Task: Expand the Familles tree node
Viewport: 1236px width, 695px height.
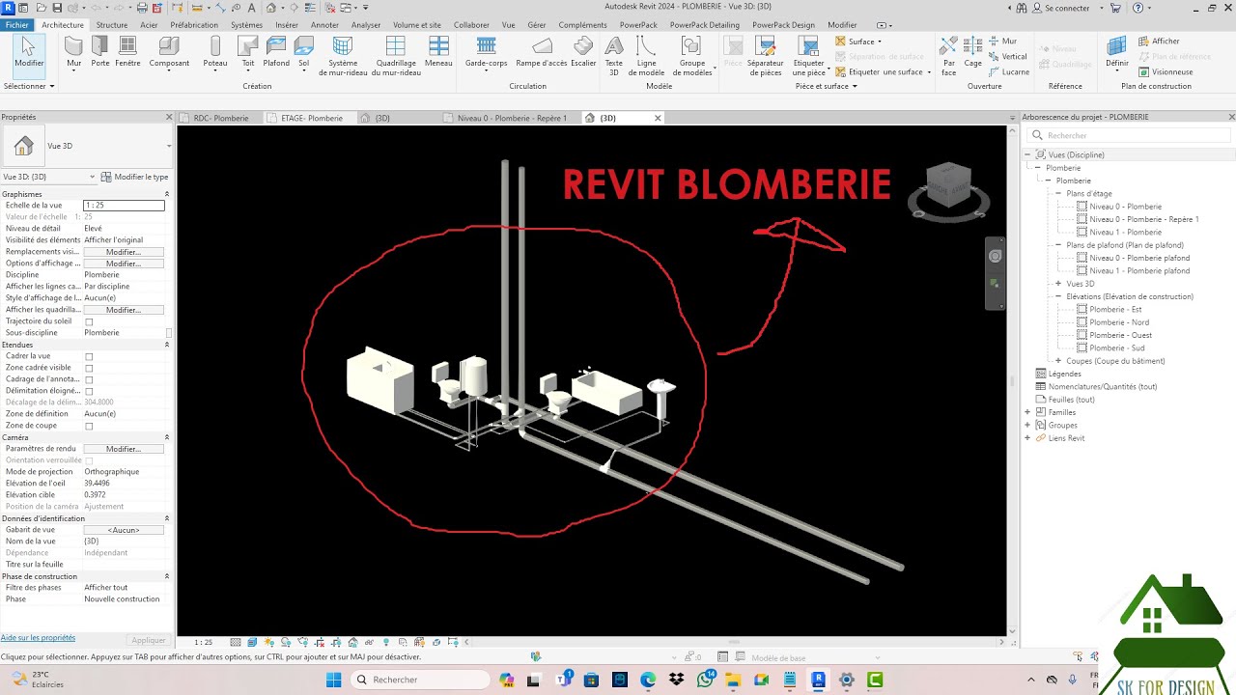Action: point(1027,412)
